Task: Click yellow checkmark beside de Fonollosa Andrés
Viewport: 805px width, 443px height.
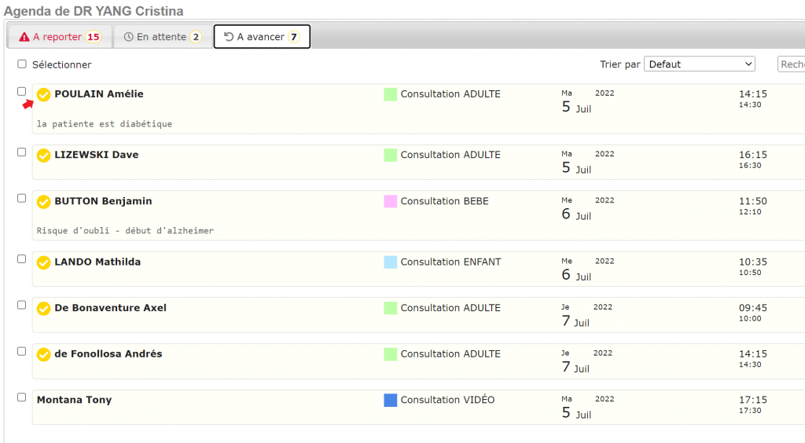Action: (44, 354)
